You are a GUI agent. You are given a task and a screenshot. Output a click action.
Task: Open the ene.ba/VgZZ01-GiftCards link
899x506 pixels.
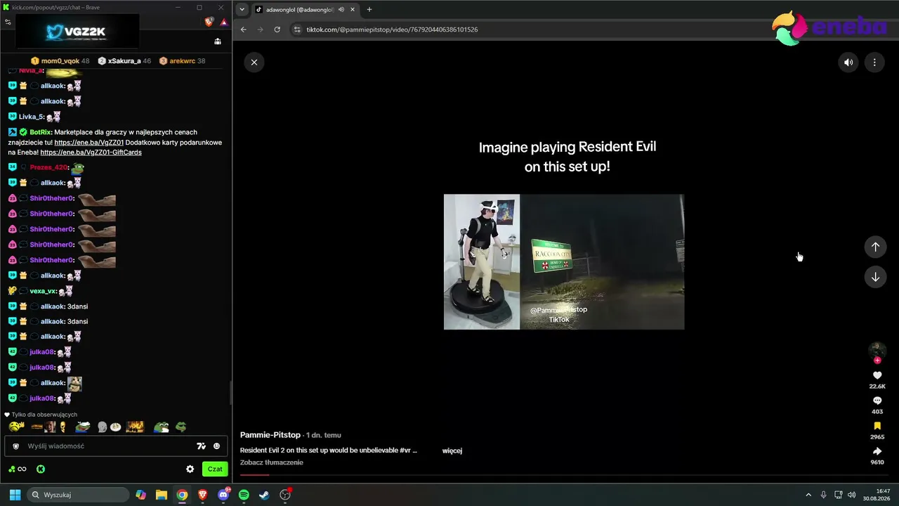tap(91, 153)
